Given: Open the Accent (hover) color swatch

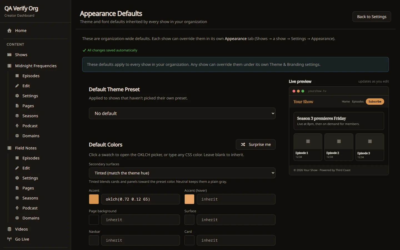Looking at the screenshot, I should tap(189, 199).
